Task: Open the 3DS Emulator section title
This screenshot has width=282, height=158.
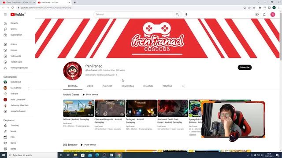Action: tap(70, 145)
